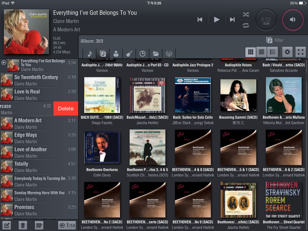Toggle shuffle mode
This screenshot has width=308, height=231.
(246, 15)
